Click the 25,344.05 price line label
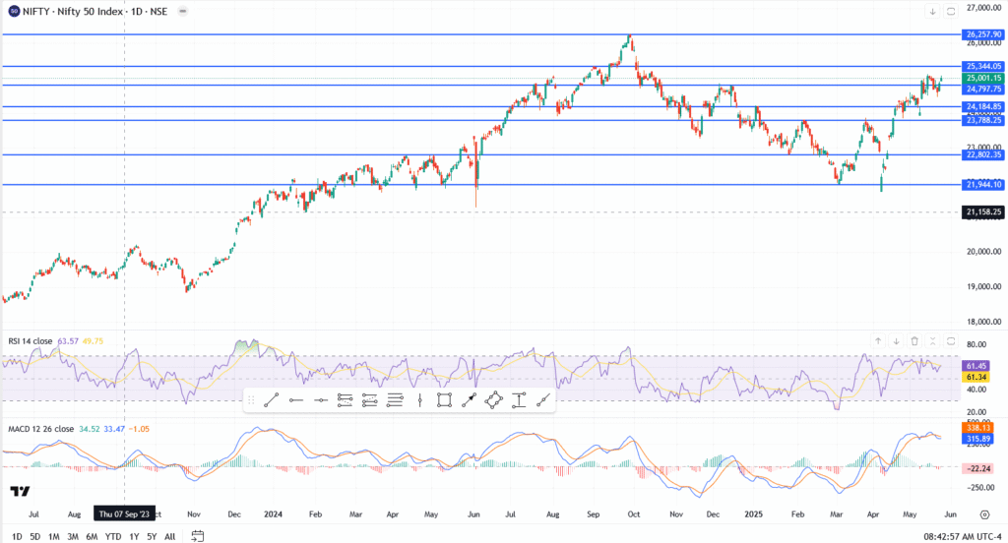 point(983,66)
